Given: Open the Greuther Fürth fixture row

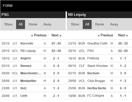Looking at the screenshot, I should 99,43.
